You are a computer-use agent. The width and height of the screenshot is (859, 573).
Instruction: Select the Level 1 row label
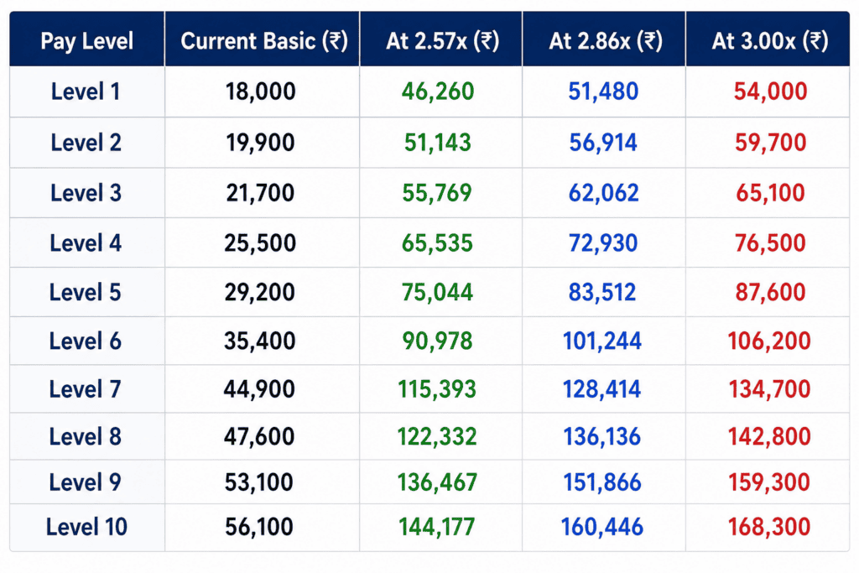pos(86,91)
